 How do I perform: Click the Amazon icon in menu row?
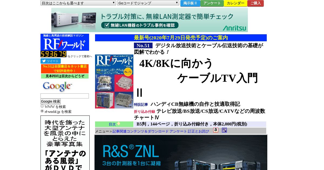click(x=215, y=130)
